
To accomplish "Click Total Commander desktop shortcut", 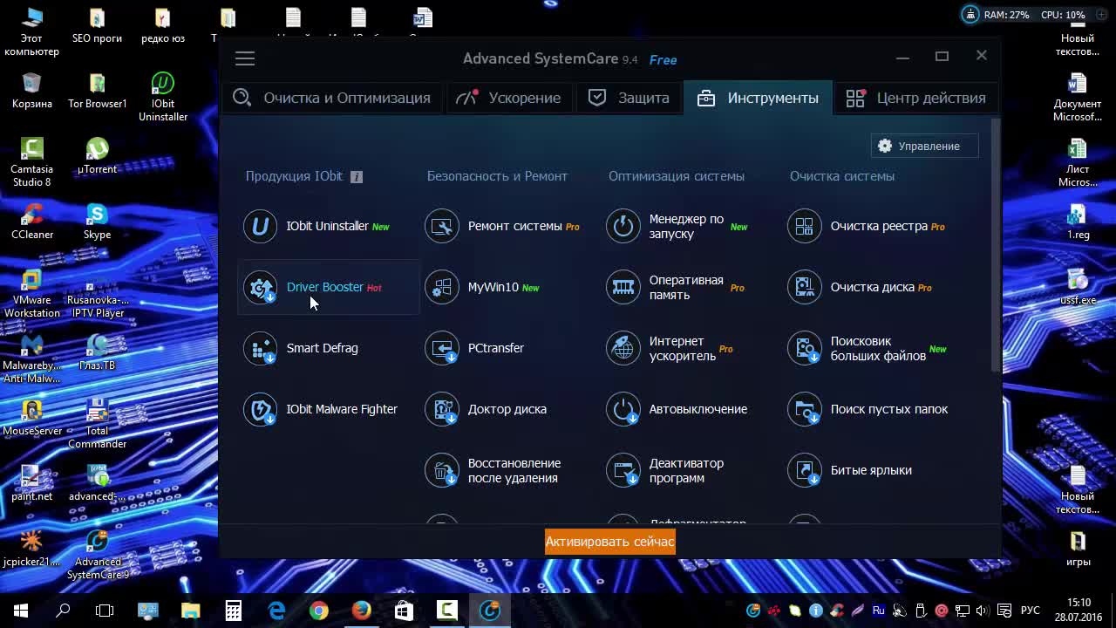I will 97,424.
